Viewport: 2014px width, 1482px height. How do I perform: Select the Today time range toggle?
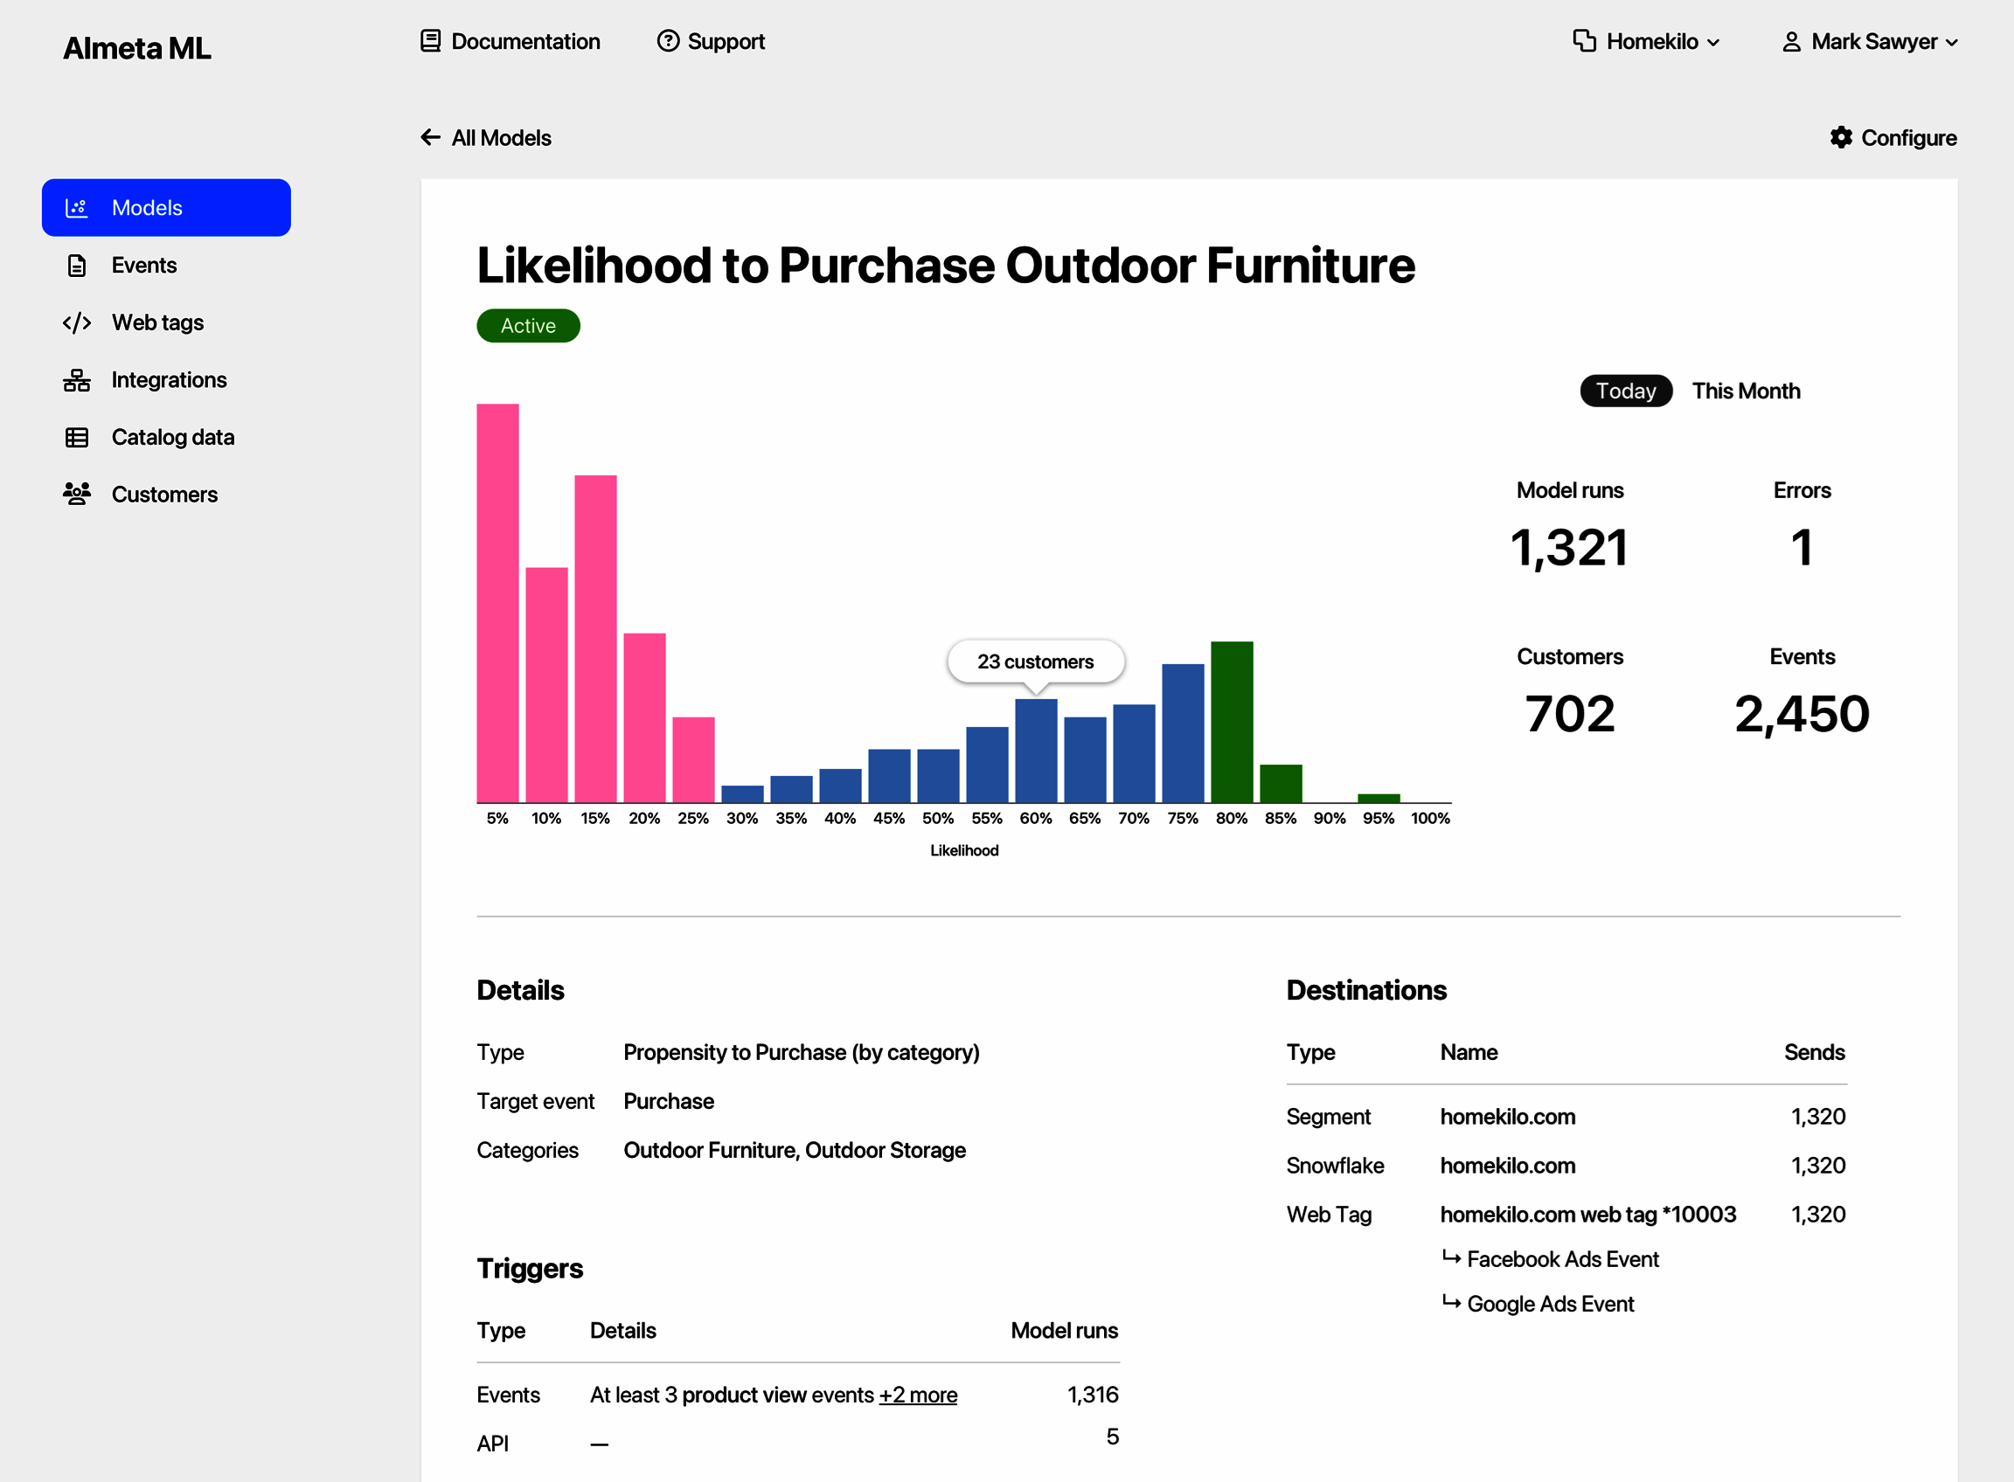click(x=1625, y=391)
